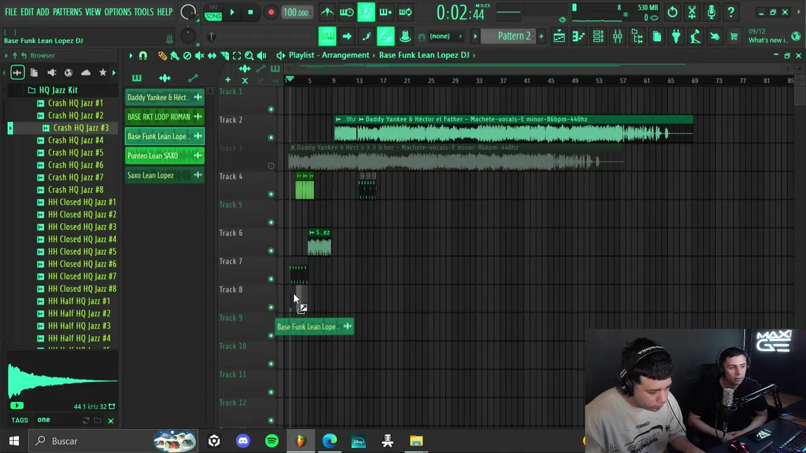Viewport: 806px width, 453px height.
Task: Open the HELP menu
Action: click(165, 12)
